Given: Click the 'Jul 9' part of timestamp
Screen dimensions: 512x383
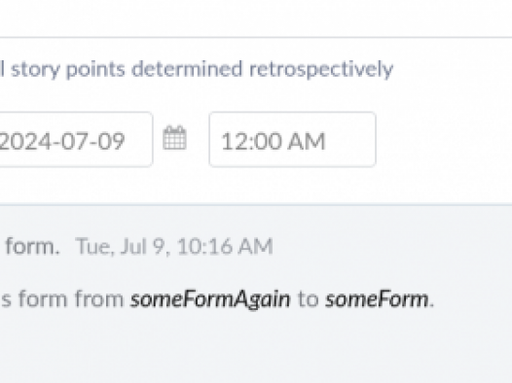Looking at the screenshot, I should click(x=142, y=246).
